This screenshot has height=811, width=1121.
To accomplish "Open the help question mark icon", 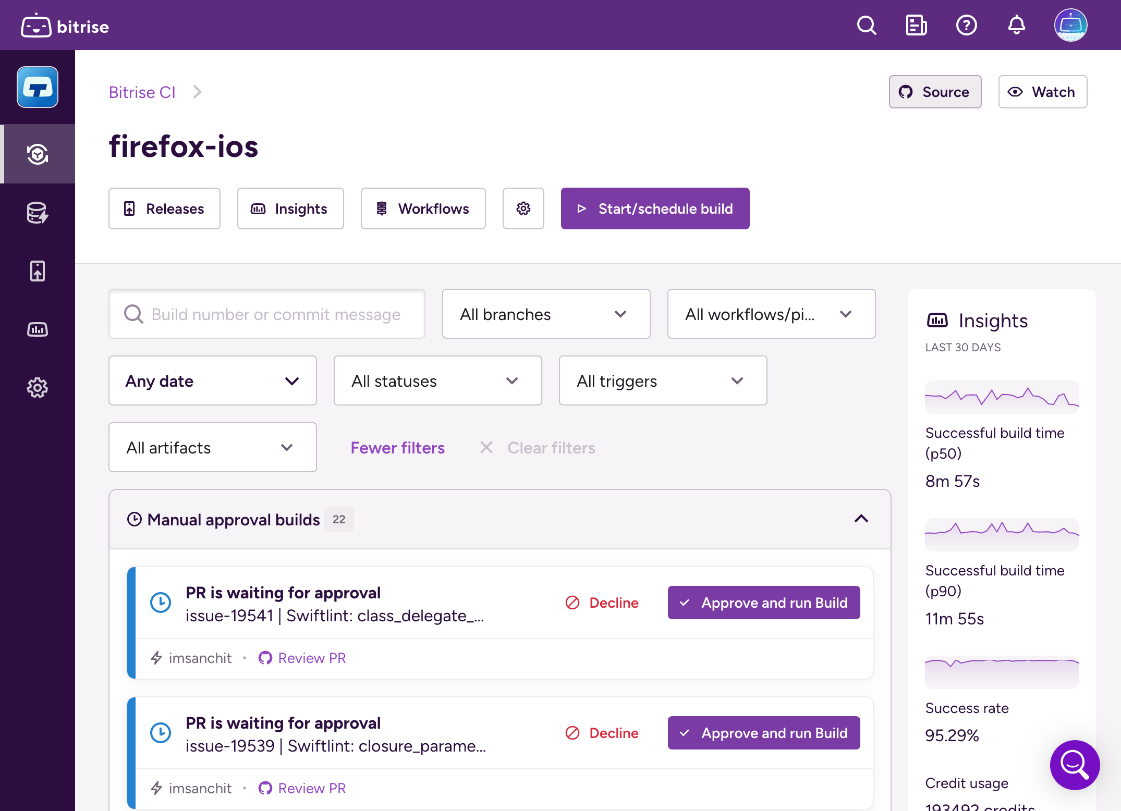I will (966, 25).
